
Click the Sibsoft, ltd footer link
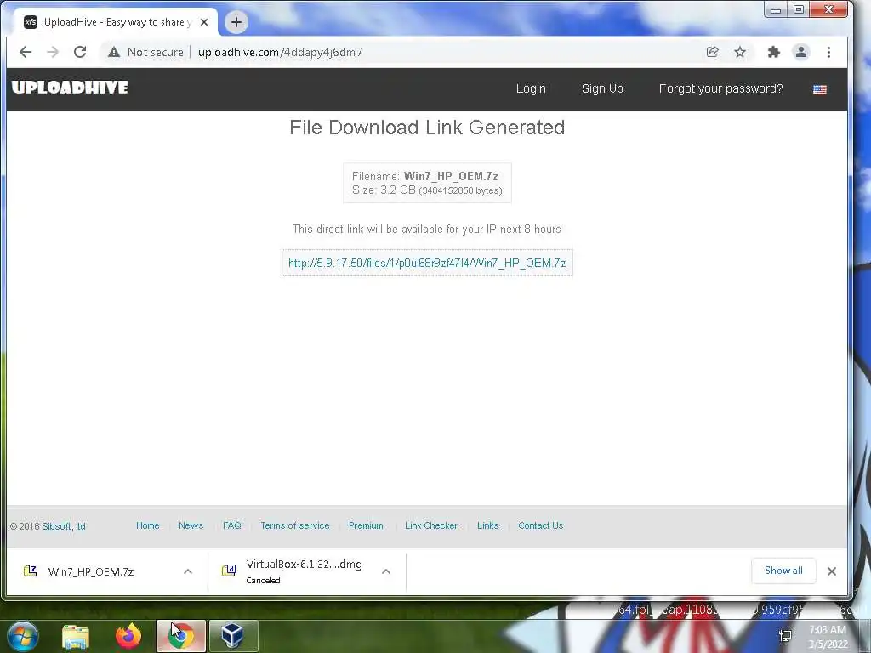(x=64, y=526)
